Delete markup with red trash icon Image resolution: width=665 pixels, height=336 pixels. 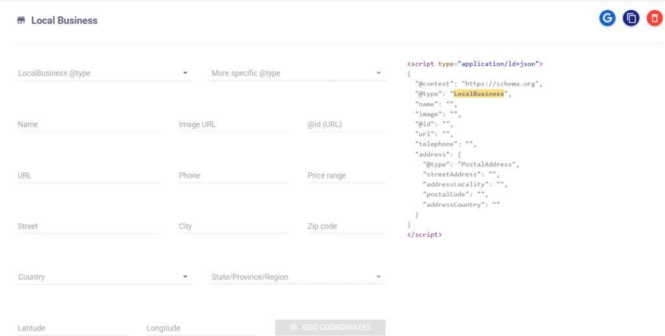(x=655, y=19)
